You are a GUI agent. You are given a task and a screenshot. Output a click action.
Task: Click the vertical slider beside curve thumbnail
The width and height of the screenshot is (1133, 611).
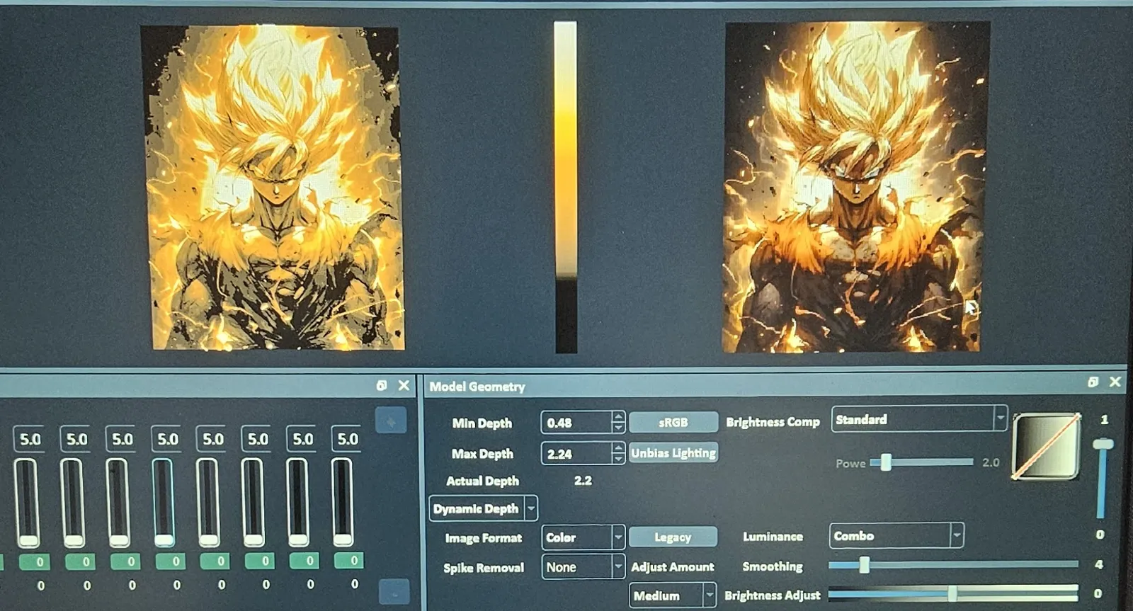click(1102, 479)
